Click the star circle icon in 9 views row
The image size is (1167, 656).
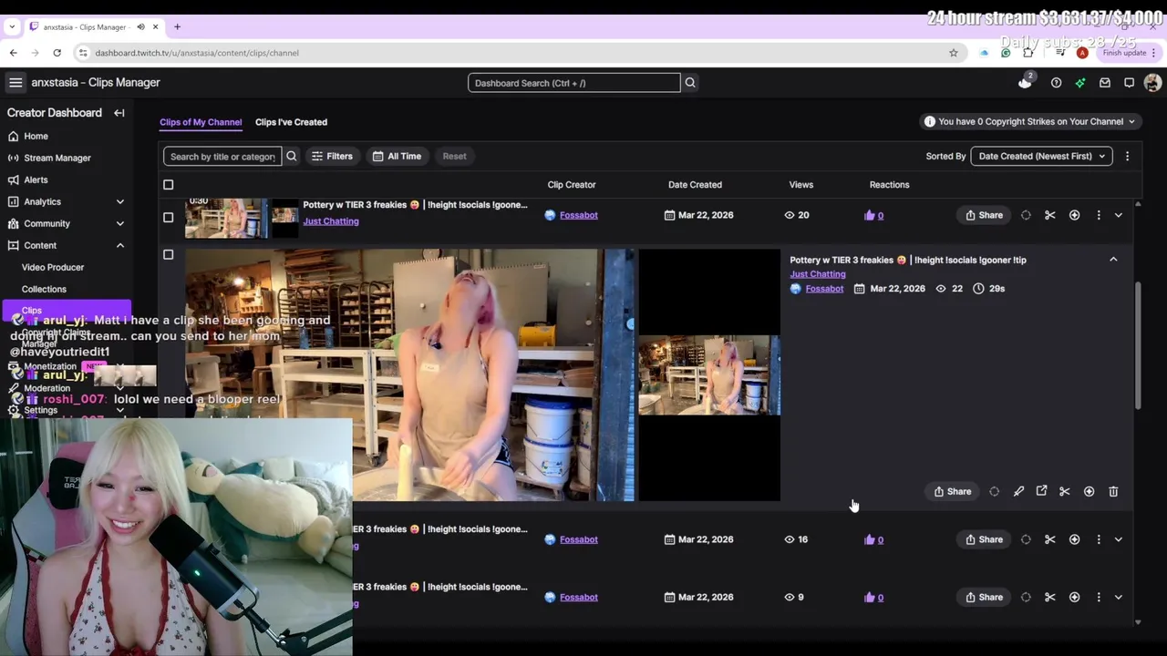pos(1074,597)
